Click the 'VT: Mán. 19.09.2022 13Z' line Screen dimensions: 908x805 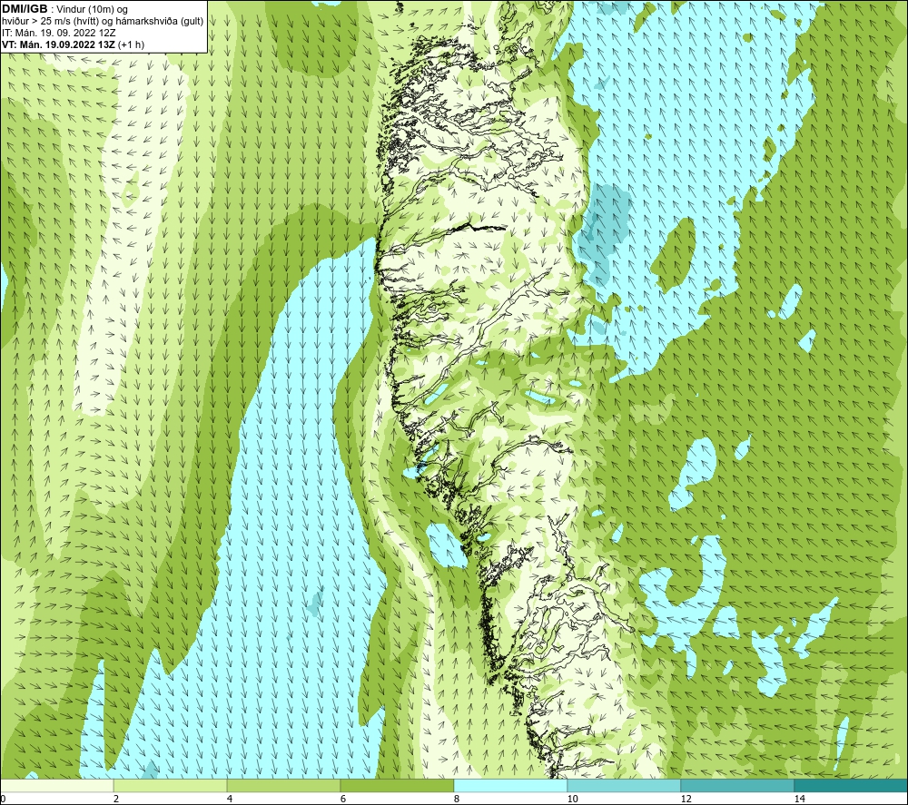coord(73,44)
